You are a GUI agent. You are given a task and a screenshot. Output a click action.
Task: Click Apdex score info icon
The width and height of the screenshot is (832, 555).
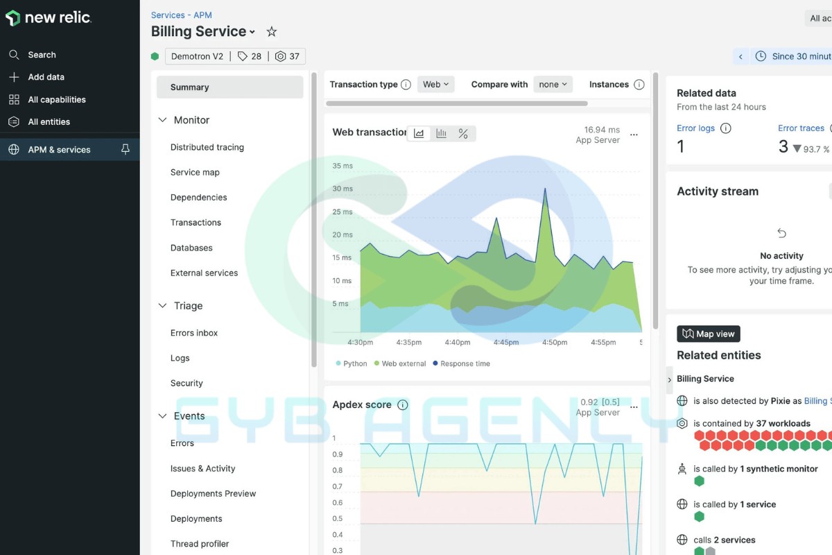coord(403,405)
